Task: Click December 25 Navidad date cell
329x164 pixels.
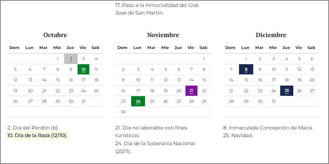Action: pos(286,91)
